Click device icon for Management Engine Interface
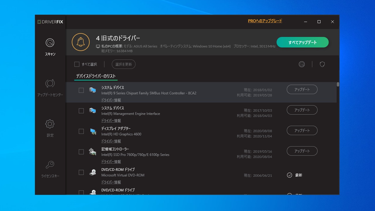The height and width of the screenshot is (211, 375). click(93, 110)
